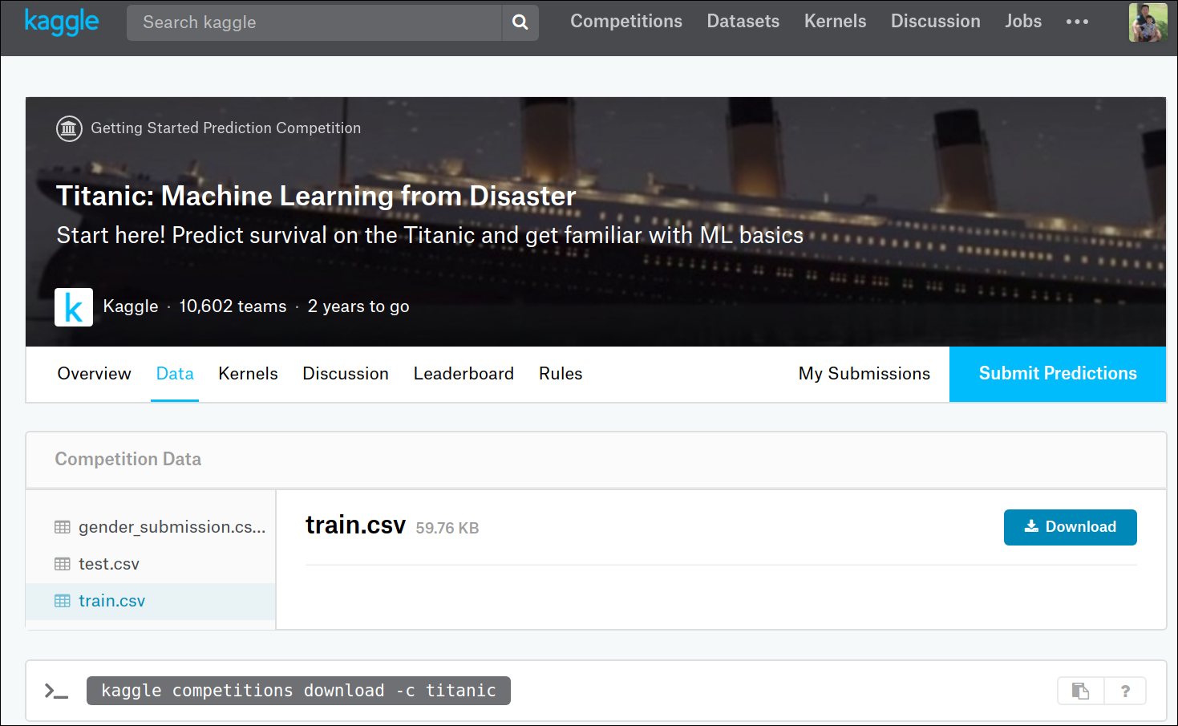The height and width of the screenshot is (726, 1178).
Task: Click the '2 years to go' text
Action: tap(358, 306)
